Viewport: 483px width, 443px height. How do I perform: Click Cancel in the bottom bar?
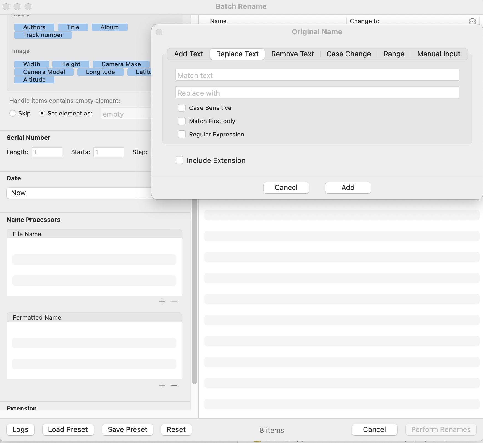(375, 429)
